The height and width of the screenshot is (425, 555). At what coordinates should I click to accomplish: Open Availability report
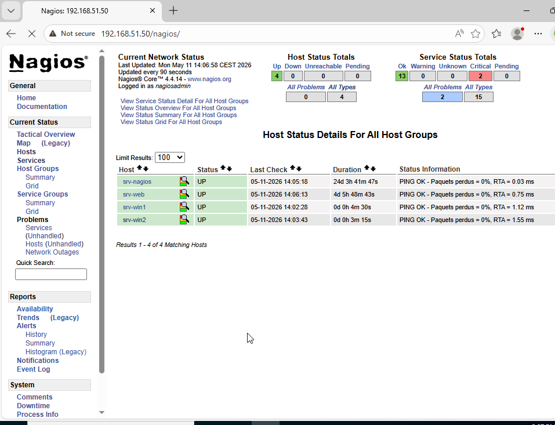(35, 309)
